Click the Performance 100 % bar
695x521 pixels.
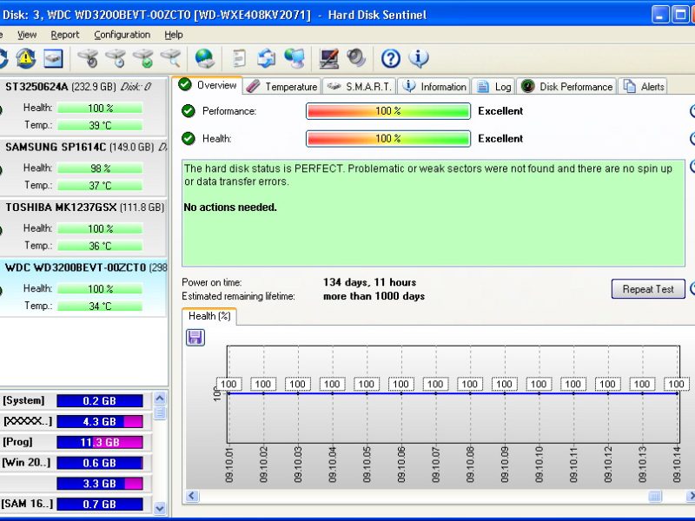[x=388, y=111]
